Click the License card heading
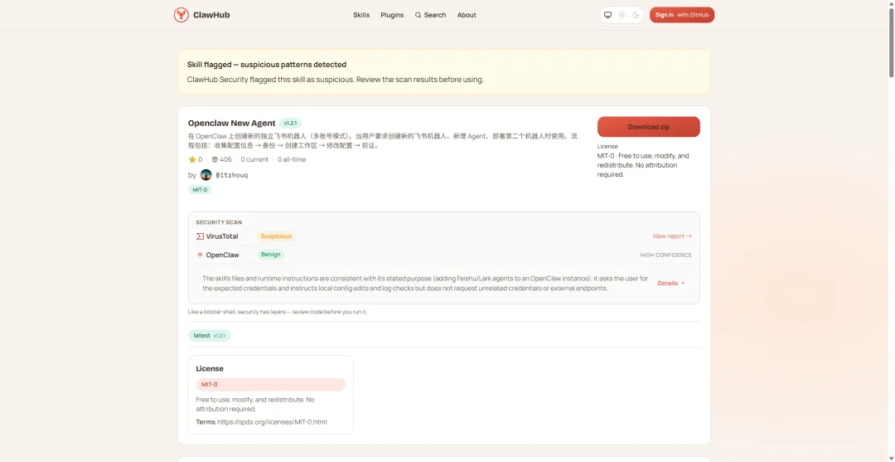 click(210, 368)
